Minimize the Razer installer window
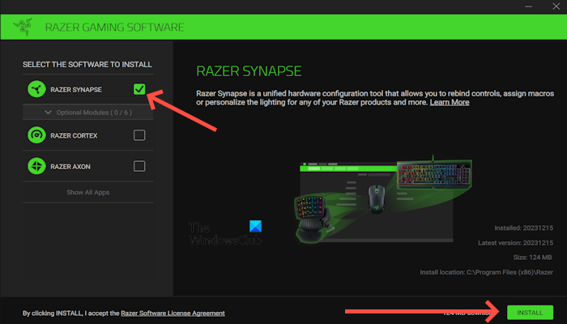 pos(528,6)
